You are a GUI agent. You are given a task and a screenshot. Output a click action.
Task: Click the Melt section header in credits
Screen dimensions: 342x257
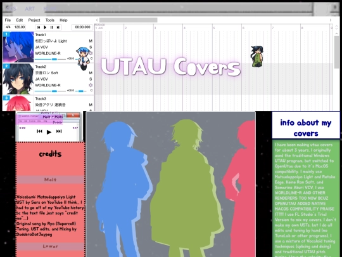(50, 180)
